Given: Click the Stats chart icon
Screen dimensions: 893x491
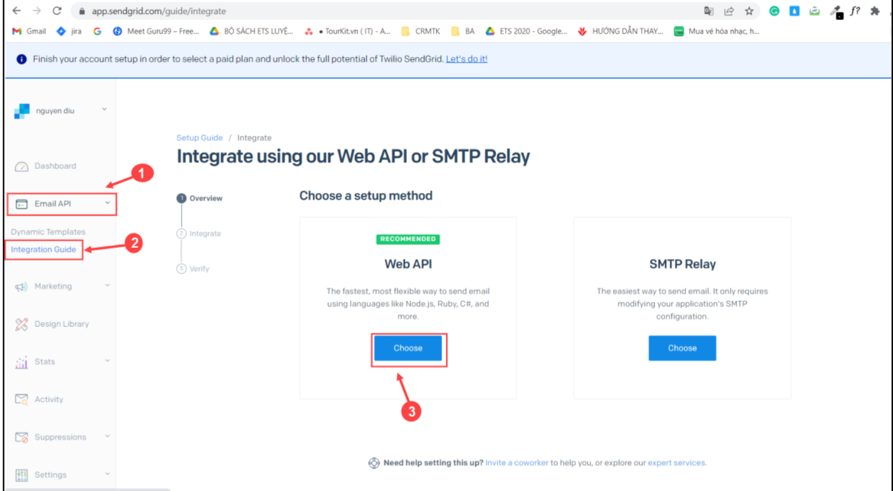Looking at the screenshot, I should [x=21, y=362].
